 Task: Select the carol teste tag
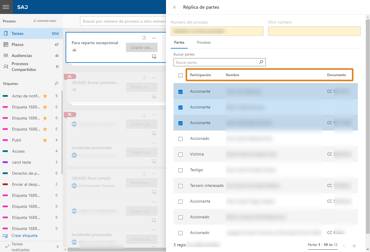[x=21, y=162]
